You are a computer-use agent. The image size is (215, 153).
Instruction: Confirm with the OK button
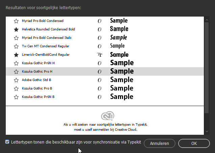coord(194,143)
